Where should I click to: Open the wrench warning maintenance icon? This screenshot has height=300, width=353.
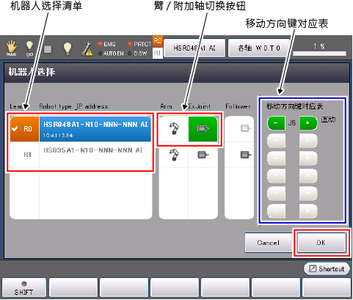point(87,48)
